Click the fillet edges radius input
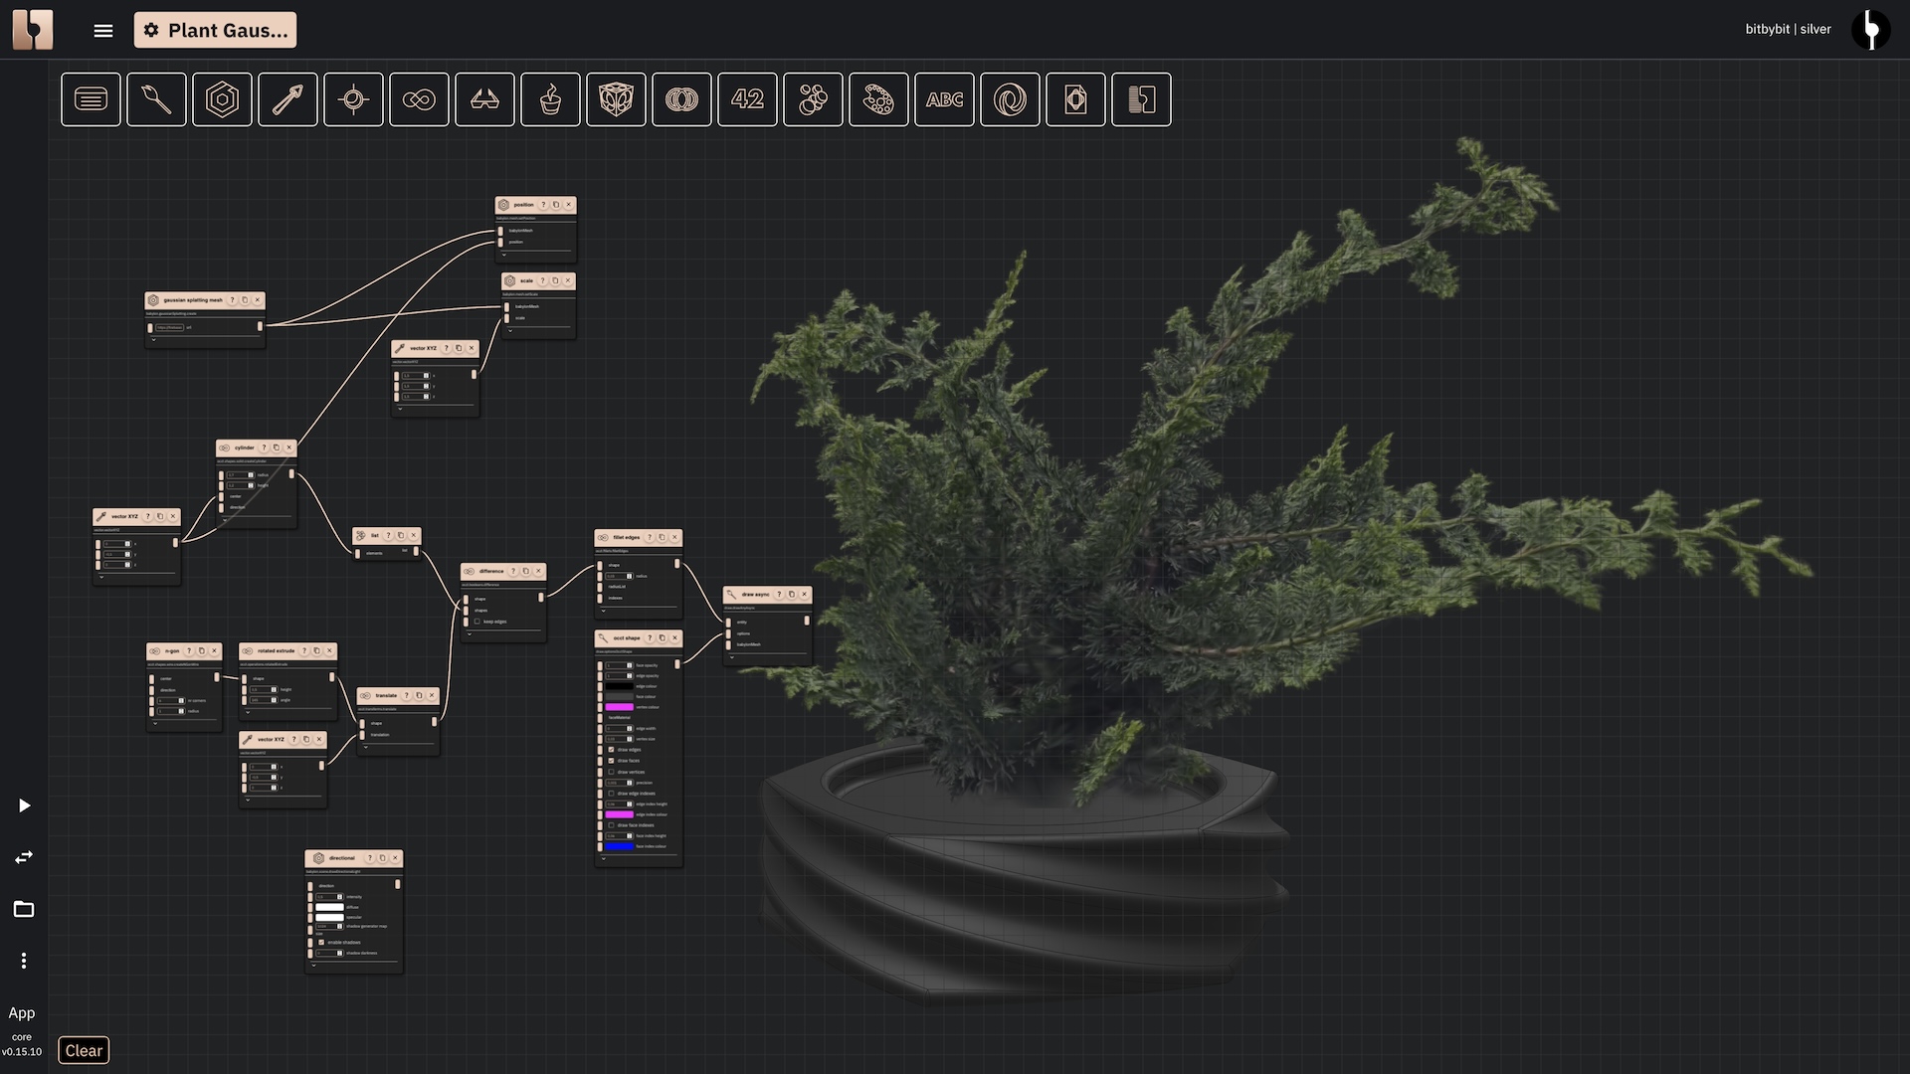Screen dimensions: 1910x1074 tap(620, 576)
